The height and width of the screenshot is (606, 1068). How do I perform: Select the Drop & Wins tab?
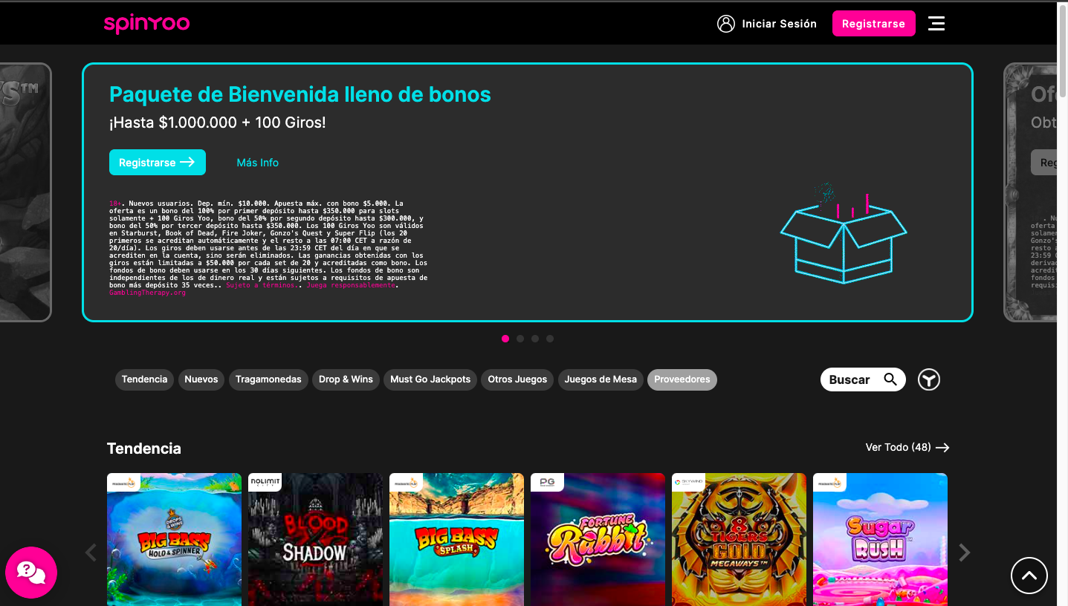coord(346,379)
